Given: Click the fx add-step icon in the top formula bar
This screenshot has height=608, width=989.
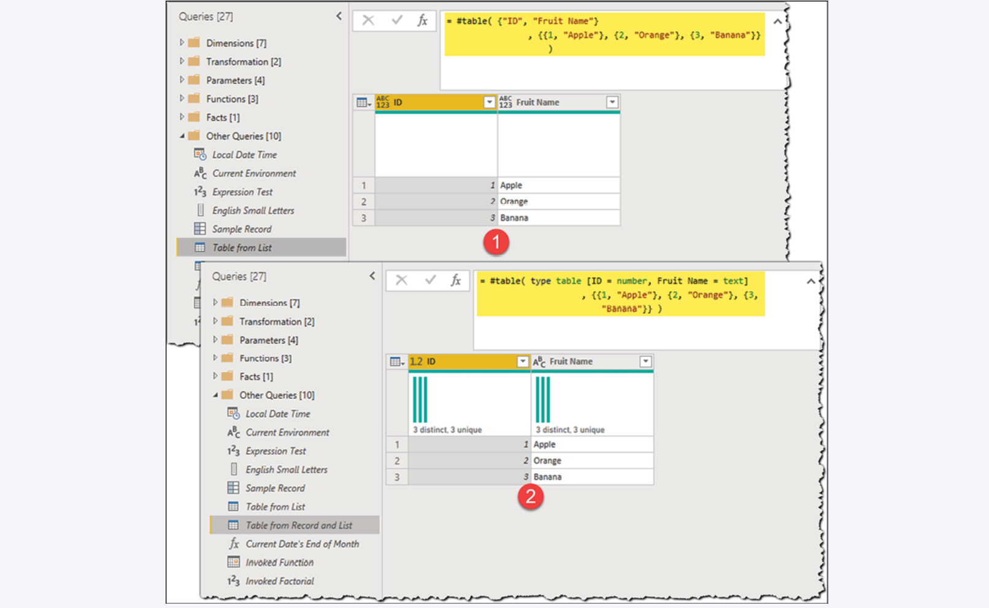Looking at the screenshot, I should (422, 20).
